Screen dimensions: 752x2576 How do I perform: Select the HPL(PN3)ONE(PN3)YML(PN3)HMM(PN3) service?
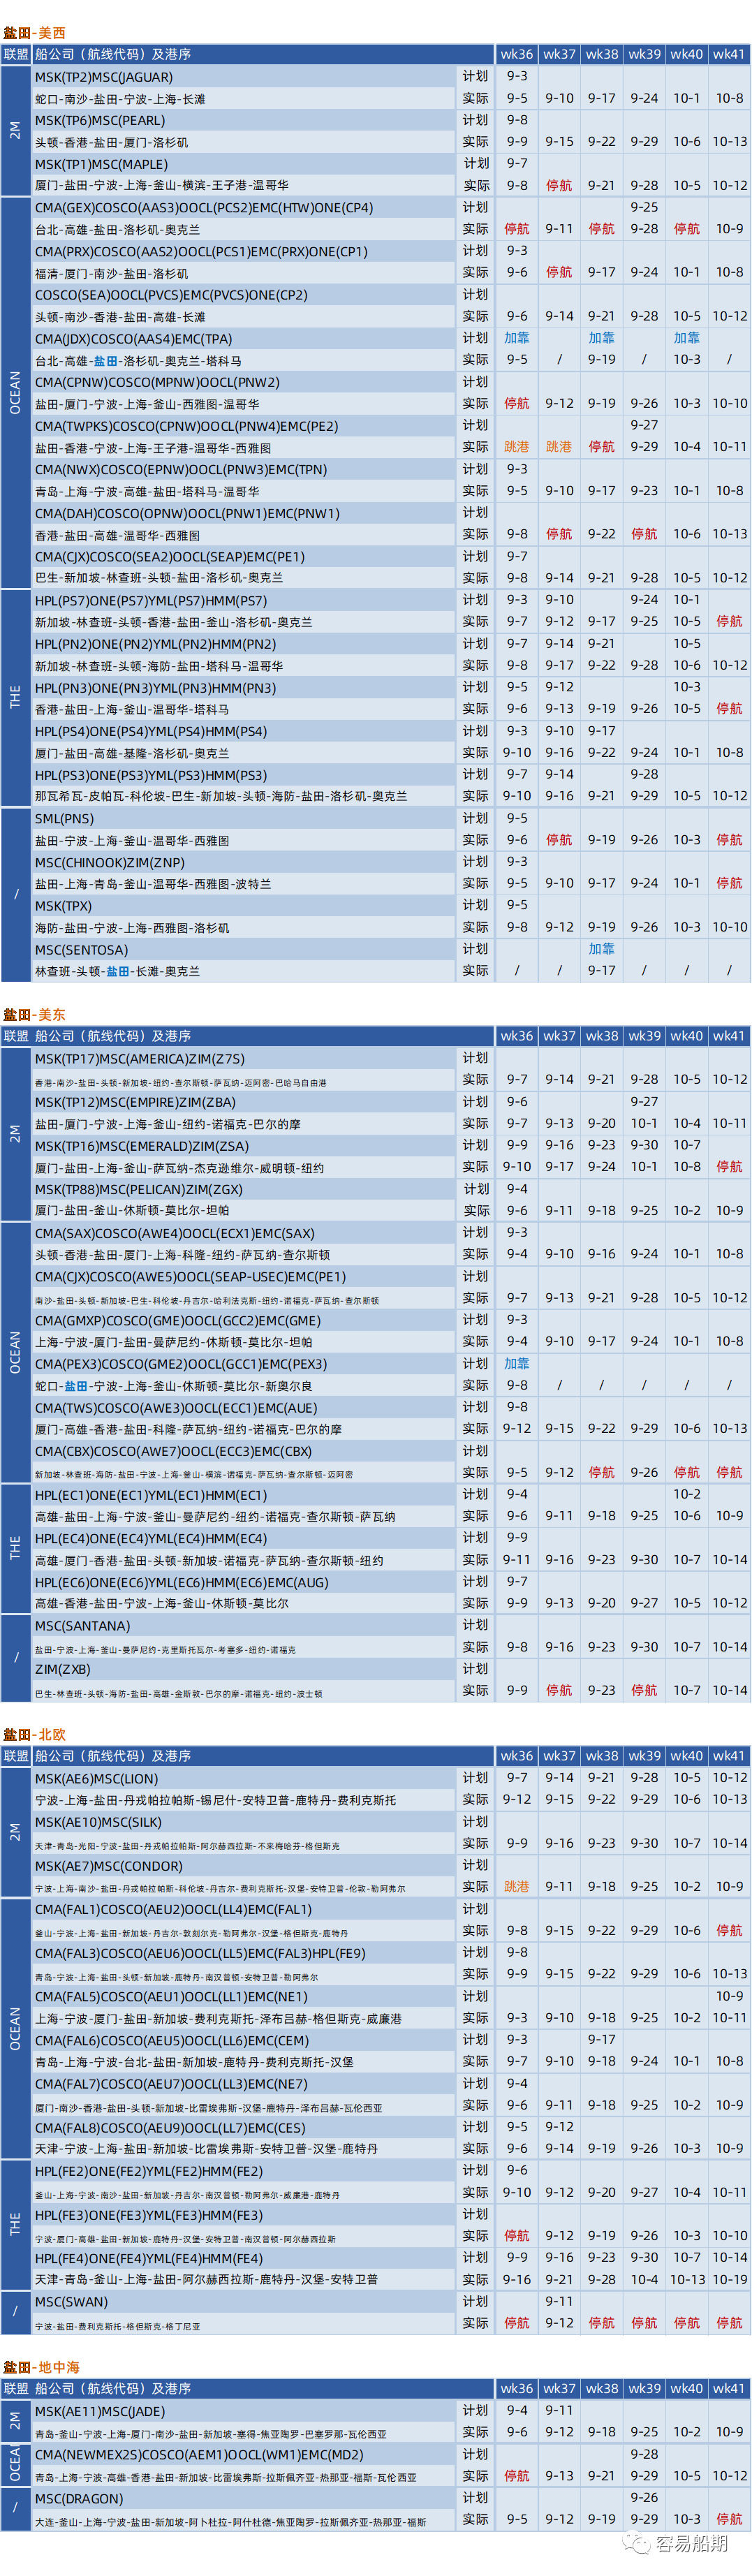(x=155, y=688)
